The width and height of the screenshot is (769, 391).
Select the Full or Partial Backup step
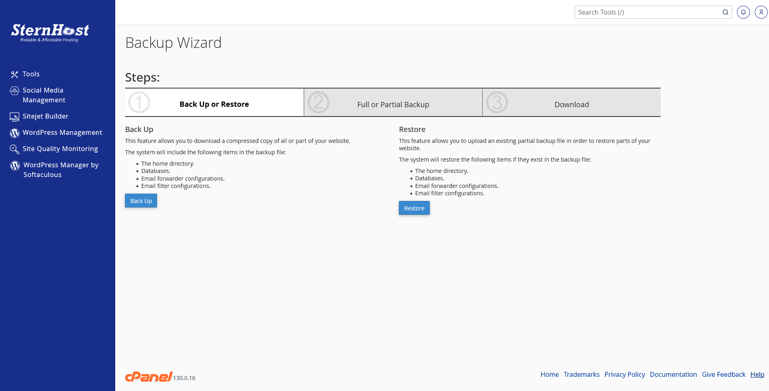(x=393, y=104)
